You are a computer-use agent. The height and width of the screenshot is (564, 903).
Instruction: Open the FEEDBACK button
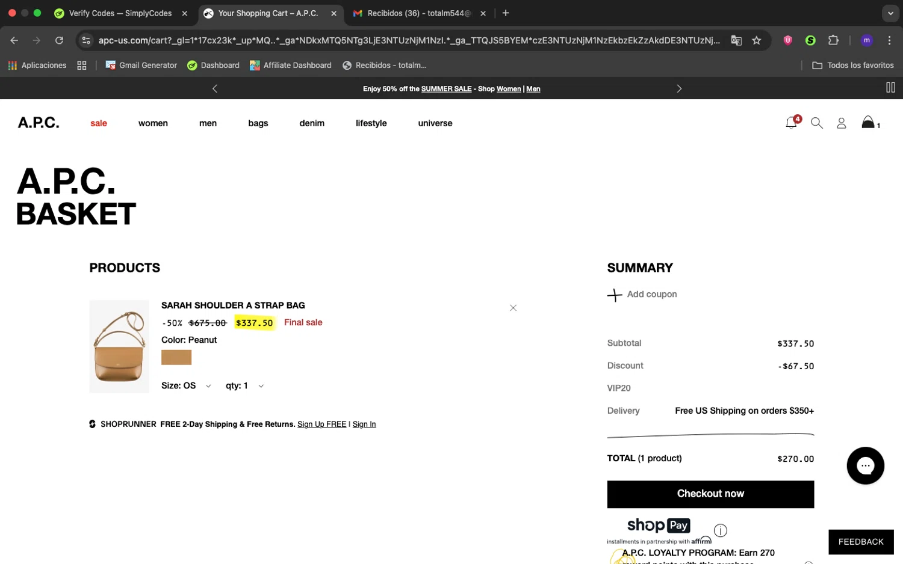pos(861,542)
